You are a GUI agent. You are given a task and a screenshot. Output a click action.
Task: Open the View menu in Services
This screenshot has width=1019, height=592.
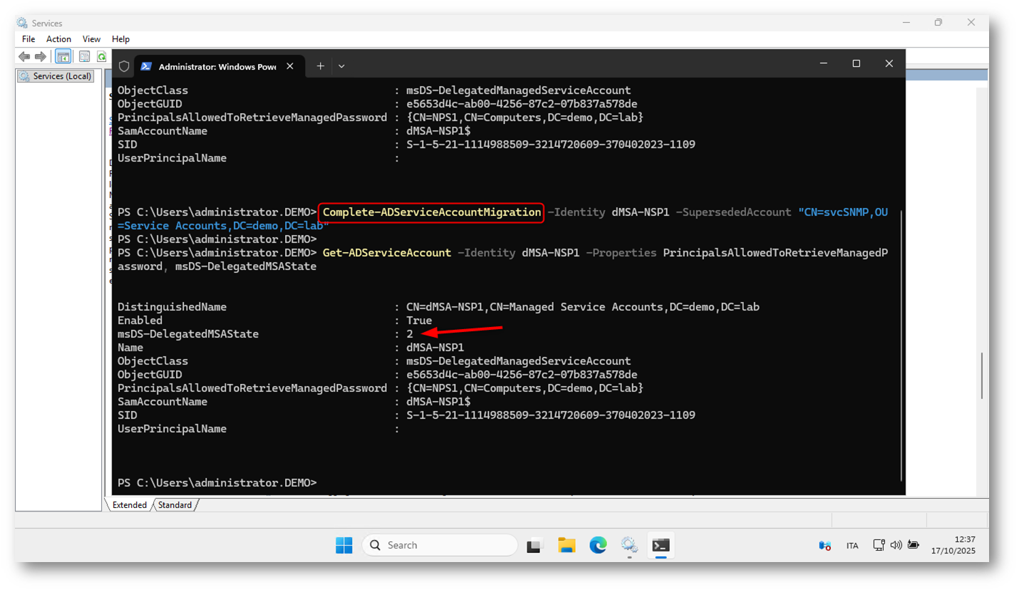coord(91,39)
